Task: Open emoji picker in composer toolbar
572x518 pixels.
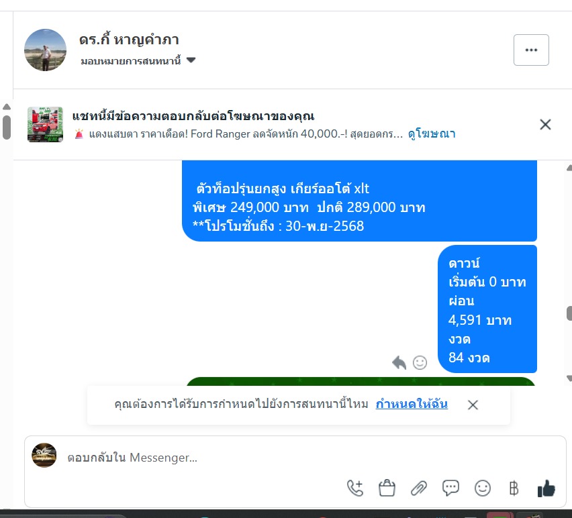Action: [482, 488]
